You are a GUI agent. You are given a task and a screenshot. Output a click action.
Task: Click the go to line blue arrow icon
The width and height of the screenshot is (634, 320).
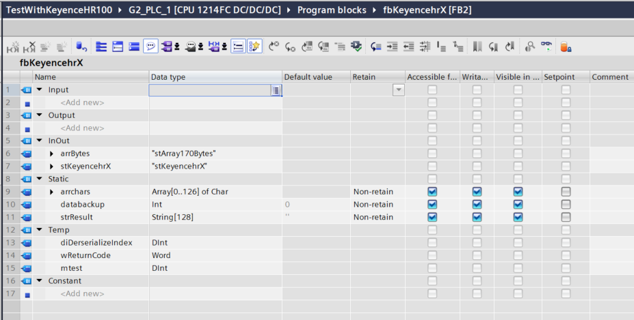point(376,47)
